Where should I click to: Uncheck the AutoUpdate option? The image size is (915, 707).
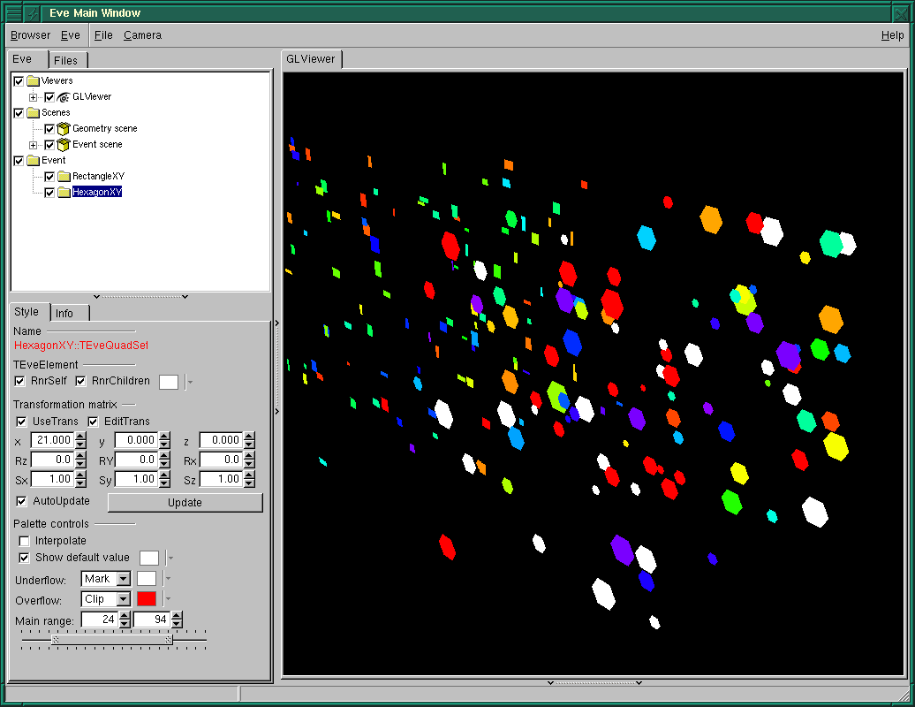(22, 501)
